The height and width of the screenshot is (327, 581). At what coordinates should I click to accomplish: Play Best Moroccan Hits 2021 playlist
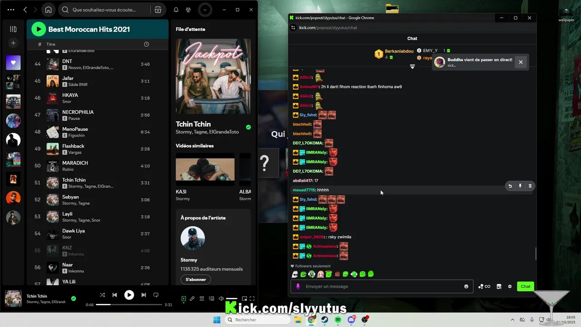(x=39, y=29)
